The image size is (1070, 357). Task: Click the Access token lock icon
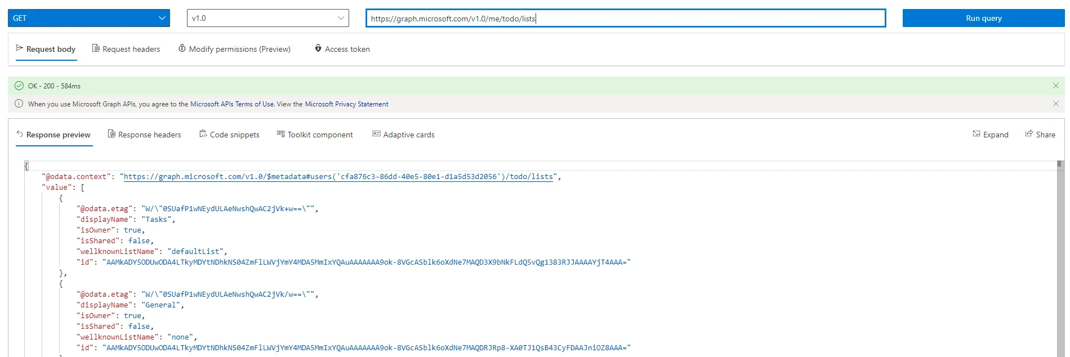pos(318,48)
